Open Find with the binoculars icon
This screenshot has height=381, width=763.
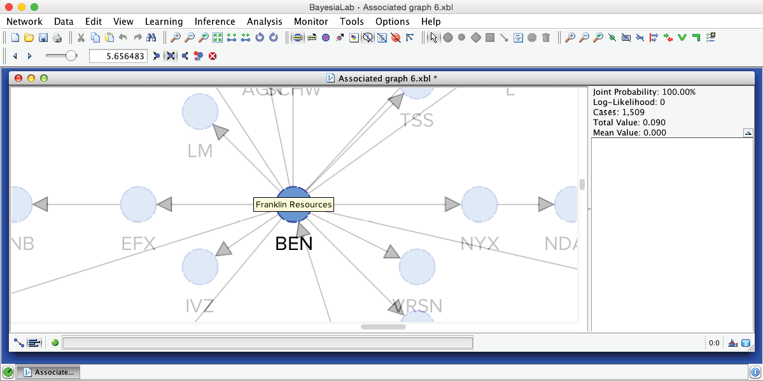(x=151, y=38)
